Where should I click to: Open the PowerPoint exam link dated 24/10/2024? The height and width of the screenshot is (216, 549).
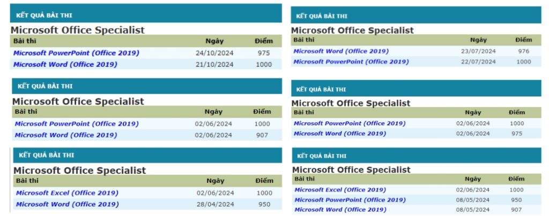click(x=76, y=53)
